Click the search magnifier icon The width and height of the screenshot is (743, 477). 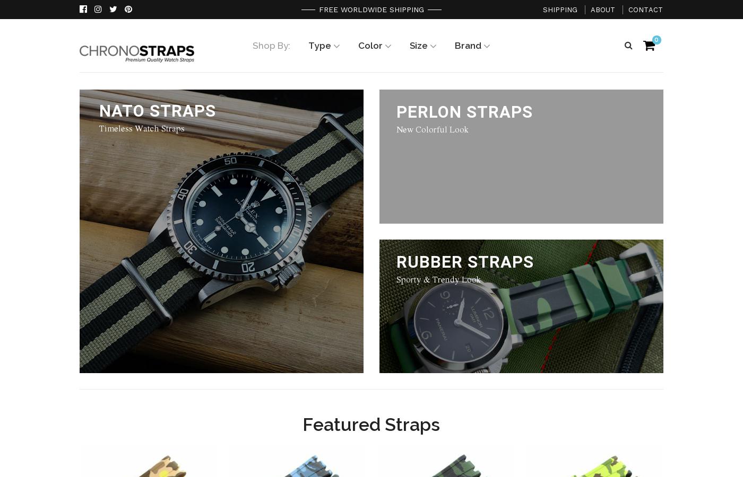pyautogui.click(x=628, y=46)
